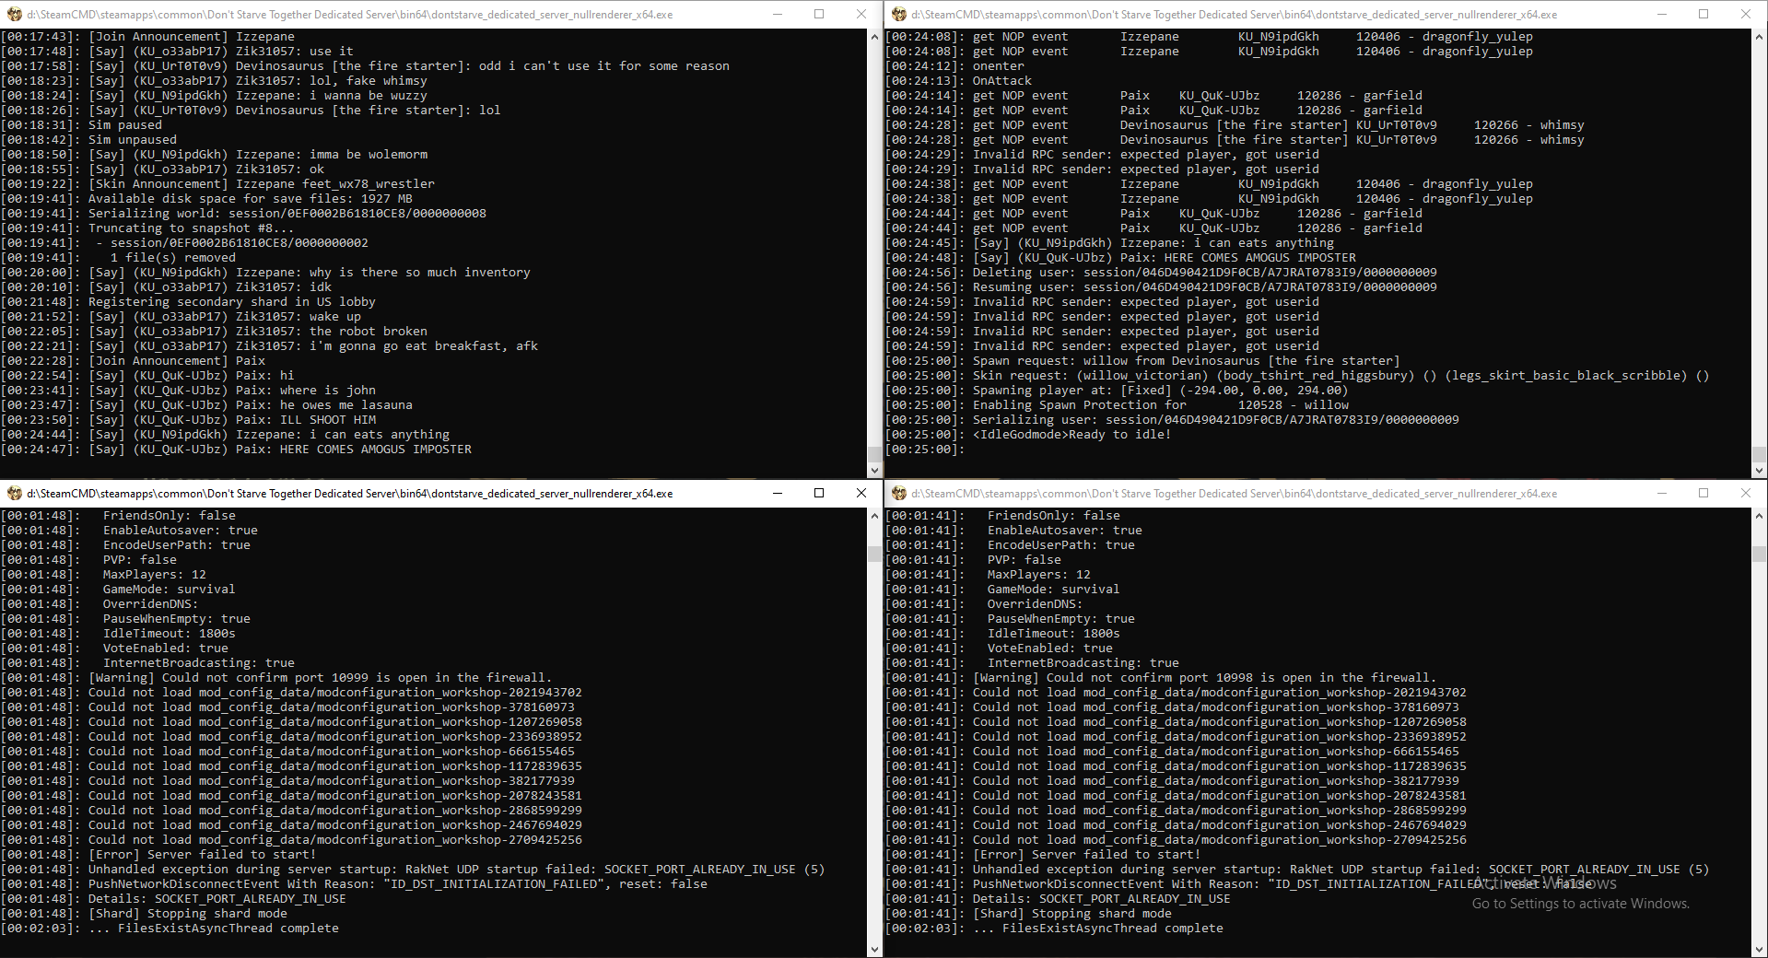Viewport: 1768px width, 958px height.
Task: Click the "i wanna be wuzzy" chat line
Action: coord(214,96)
